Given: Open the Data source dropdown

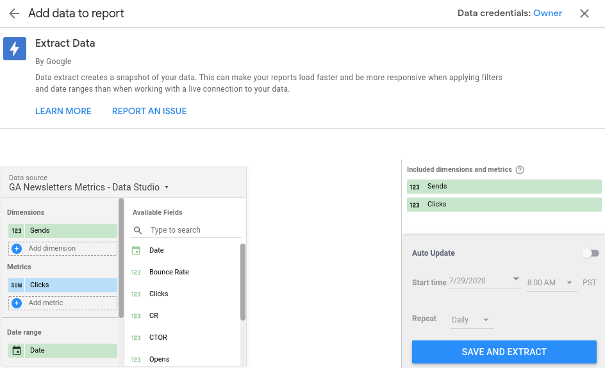Looking at the screenshot, I should (88, 187).
